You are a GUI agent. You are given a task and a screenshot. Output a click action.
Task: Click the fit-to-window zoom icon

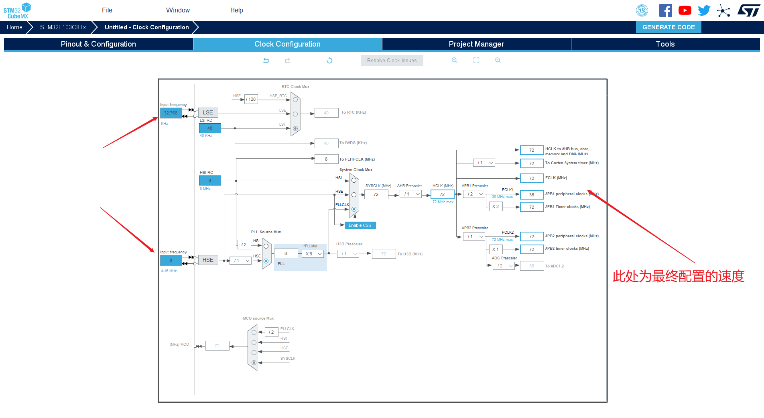(x=476, y=60)
